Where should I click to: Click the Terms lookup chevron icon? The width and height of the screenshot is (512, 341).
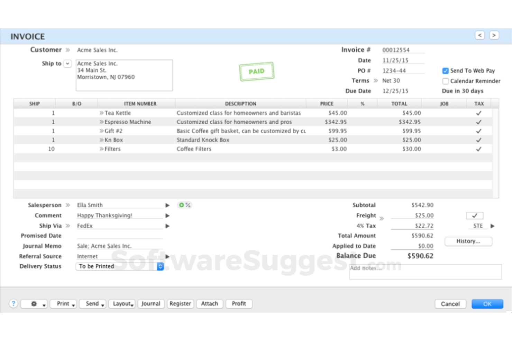(376, 81)
